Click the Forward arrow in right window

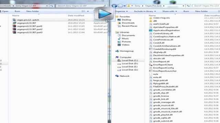pos(120,6)
